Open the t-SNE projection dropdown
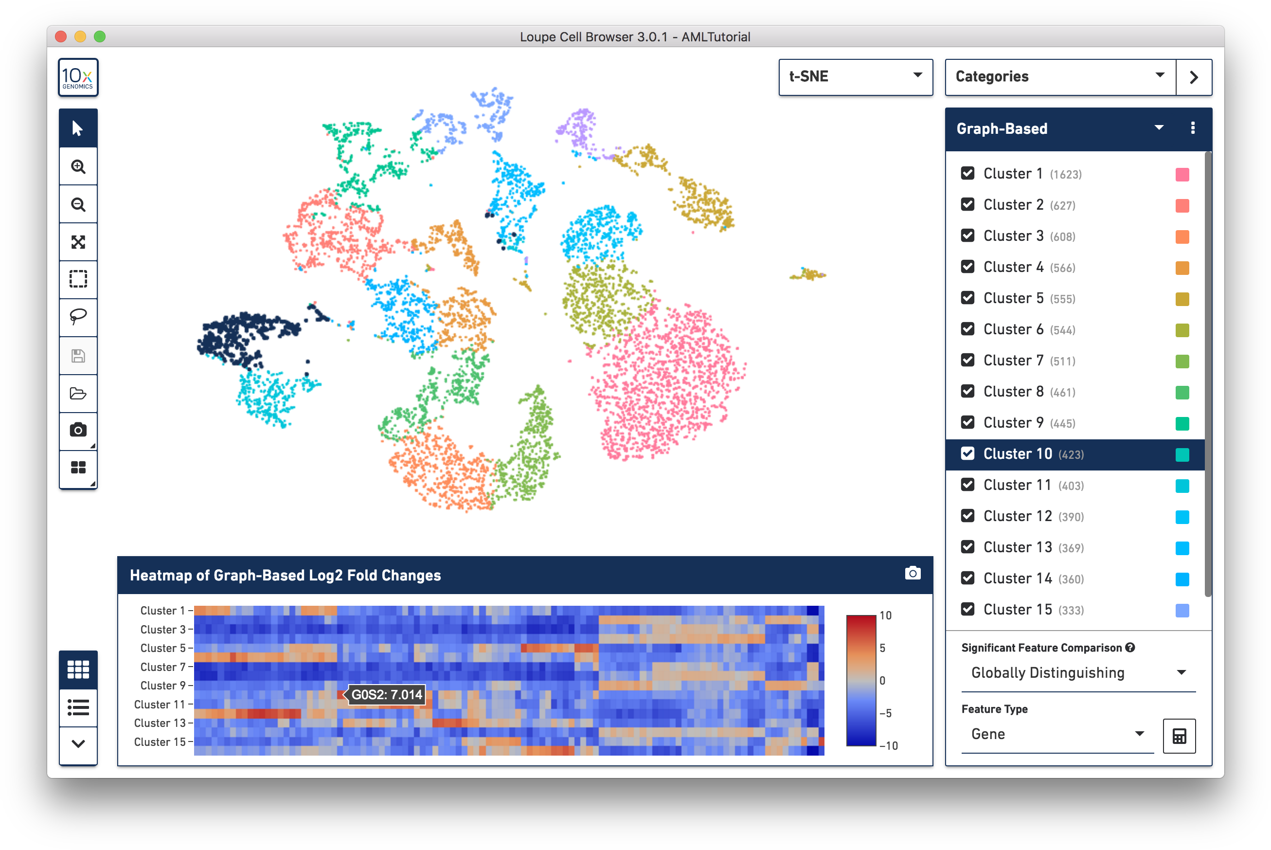The image size is (1271, 850). pyautogui.click(x=855, y=76)
